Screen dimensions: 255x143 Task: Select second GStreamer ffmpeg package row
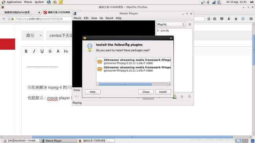pos(133,69)
